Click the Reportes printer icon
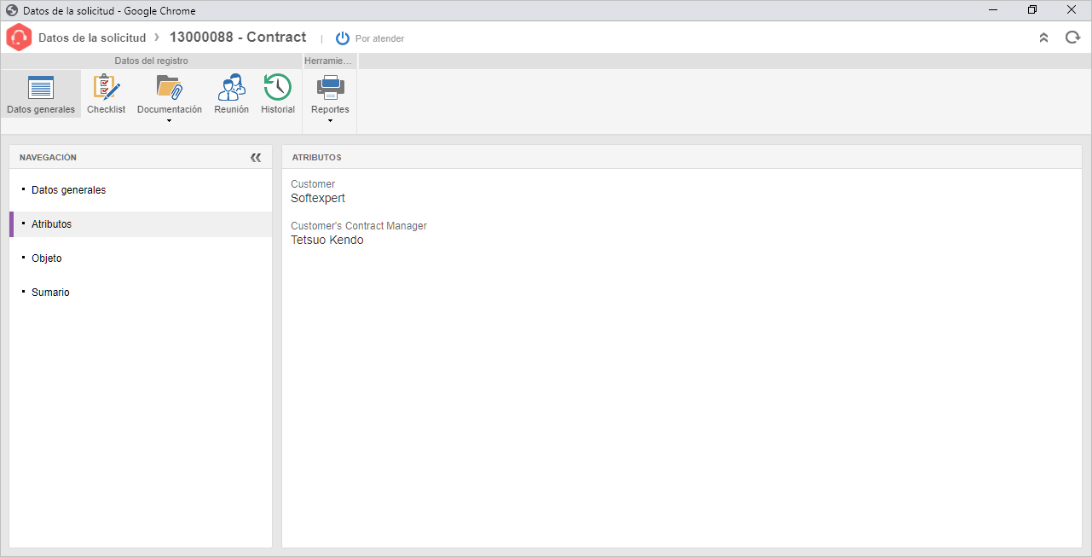 coord(330,87)
